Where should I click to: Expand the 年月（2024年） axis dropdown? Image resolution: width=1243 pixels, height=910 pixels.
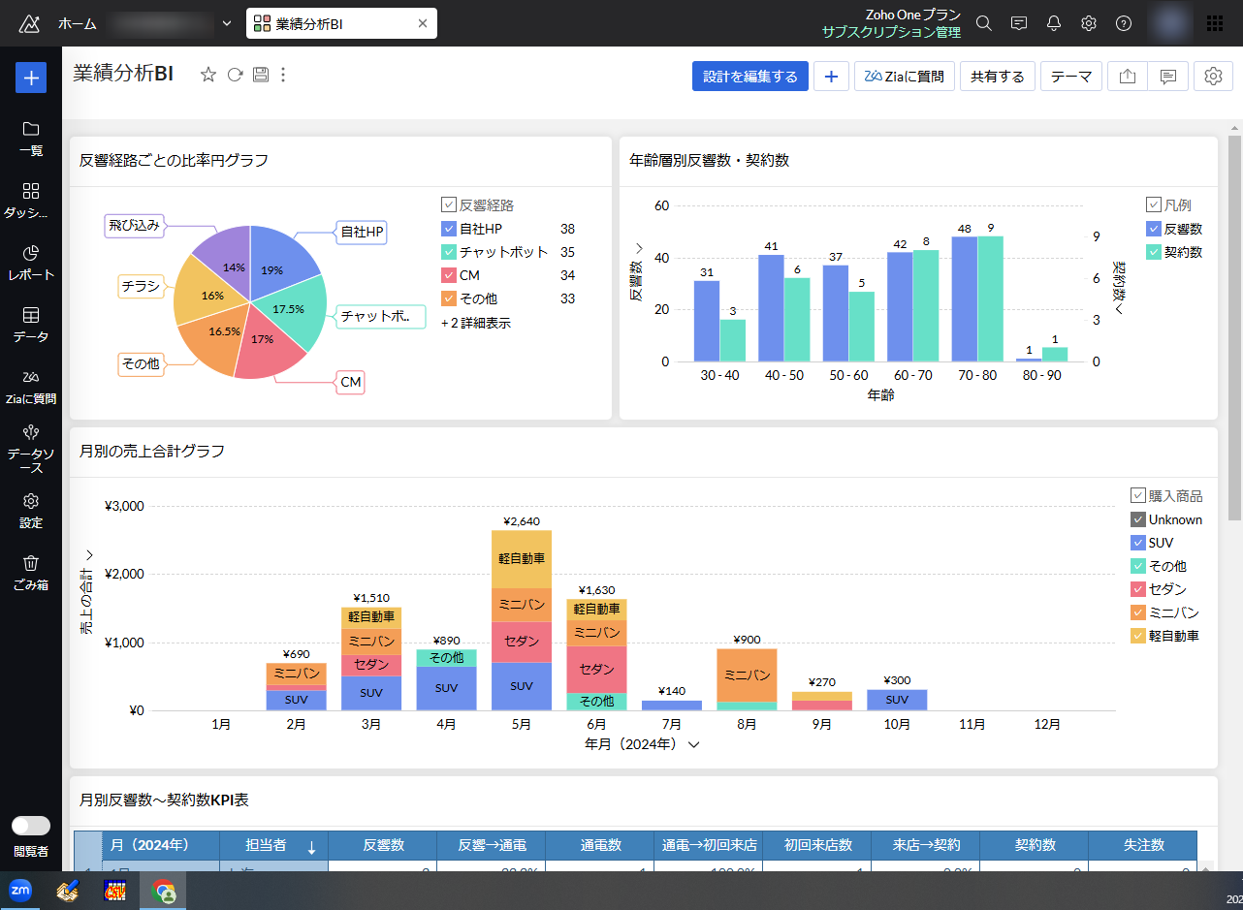point(693,745)
